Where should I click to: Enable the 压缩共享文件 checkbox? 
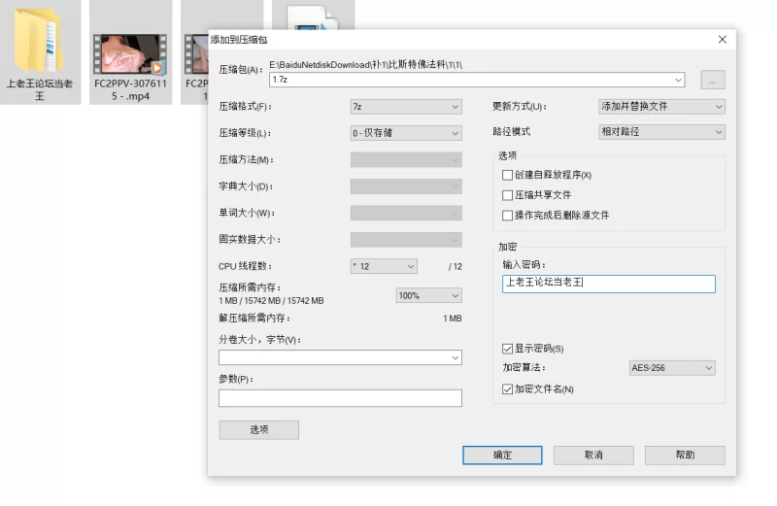[507, 195]
